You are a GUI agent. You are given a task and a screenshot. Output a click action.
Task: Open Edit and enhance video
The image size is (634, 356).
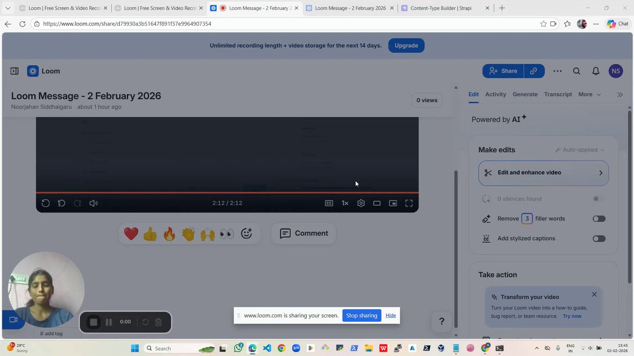pos(543,173)
